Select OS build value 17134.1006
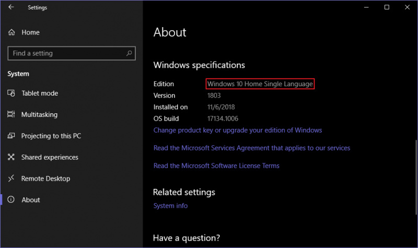This screenshot has height=248, width=418. point(223,119)
